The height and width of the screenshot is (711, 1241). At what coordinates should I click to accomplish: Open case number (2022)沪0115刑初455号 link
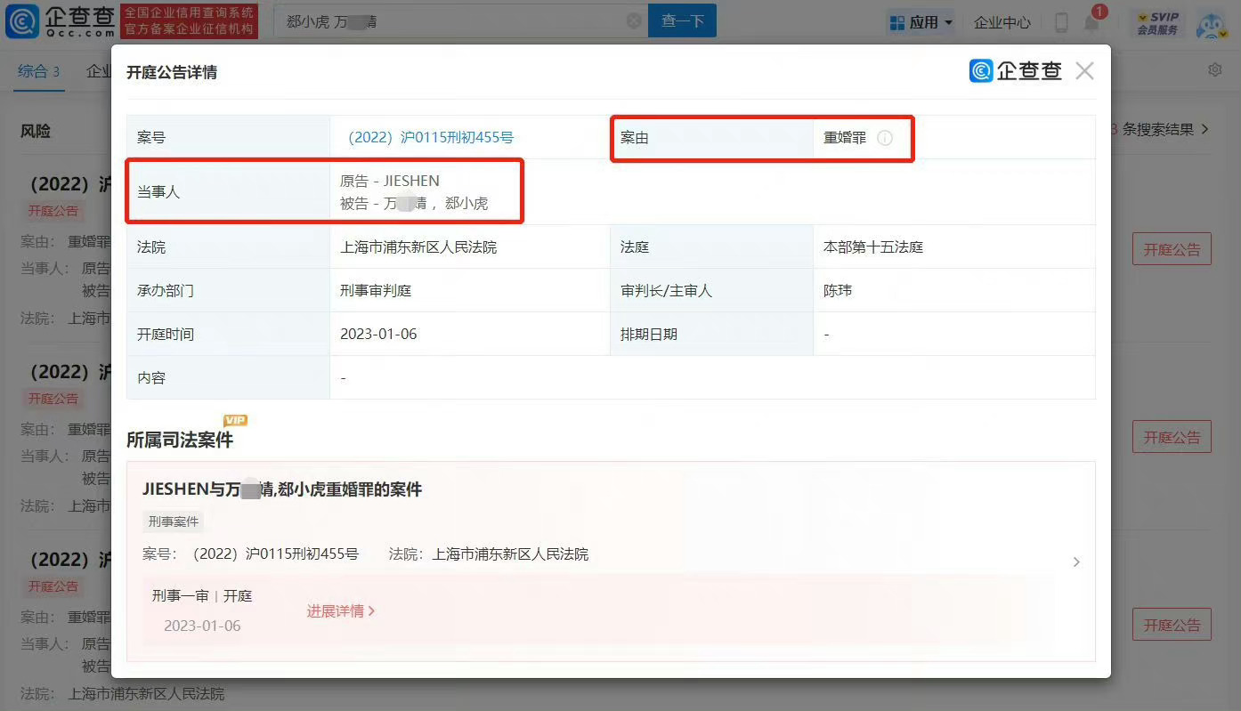430,138
